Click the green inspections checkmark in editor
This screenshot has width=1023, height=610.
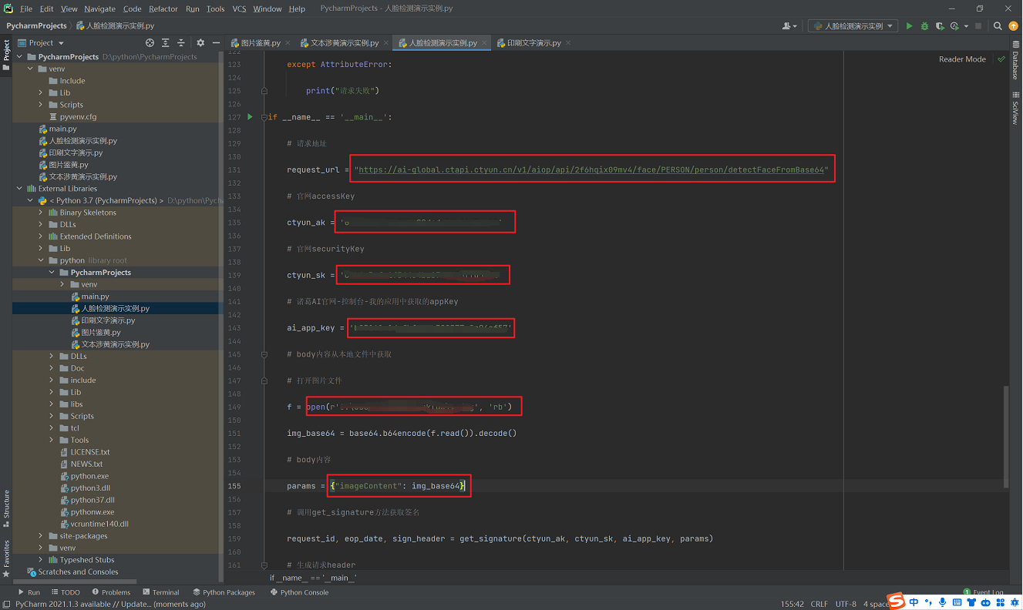click(x=1001, y=59)
